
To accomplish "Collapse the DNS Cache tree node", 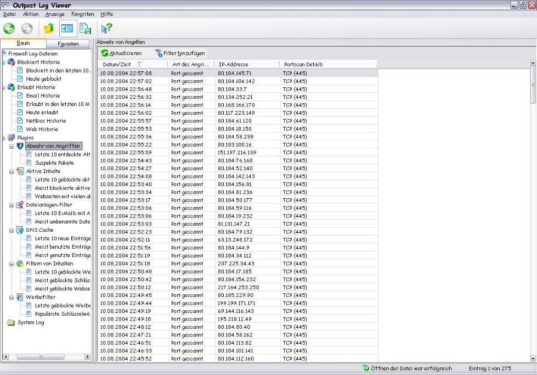I will 12,231.
